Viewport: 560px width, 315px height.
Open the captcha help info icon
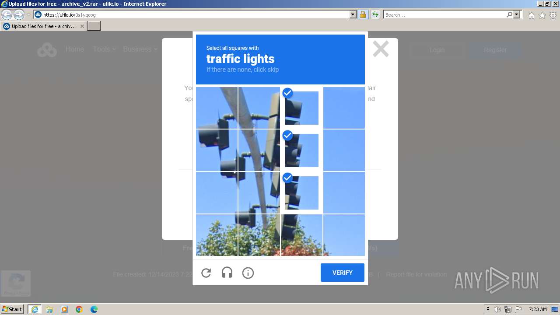[x=248, y=273]
